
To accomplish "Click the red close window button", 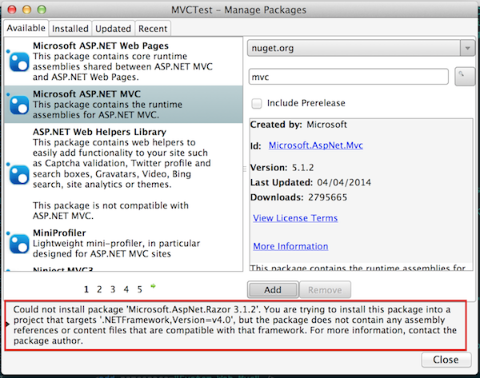I will (x=12, y=10).
